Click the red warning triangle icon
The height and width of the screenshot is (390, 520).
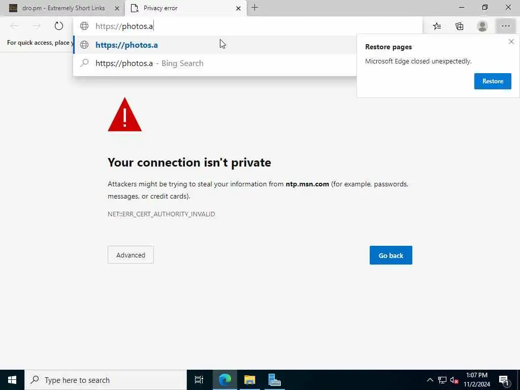(x=125, y=115)
